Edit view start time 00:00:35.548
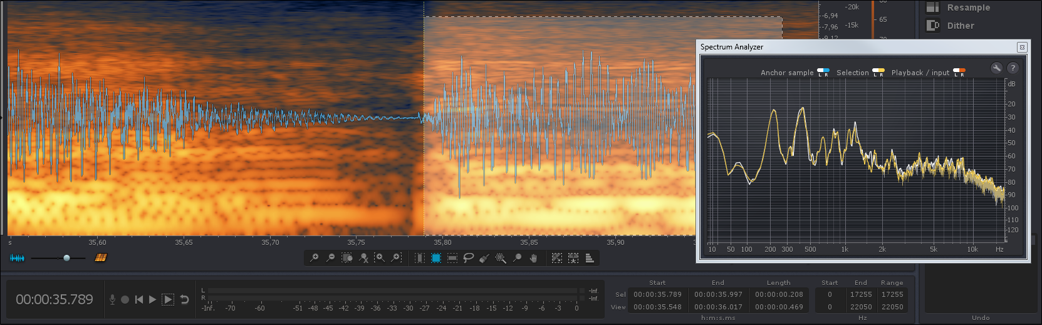 pyautogui.click(x=657, y=307)
